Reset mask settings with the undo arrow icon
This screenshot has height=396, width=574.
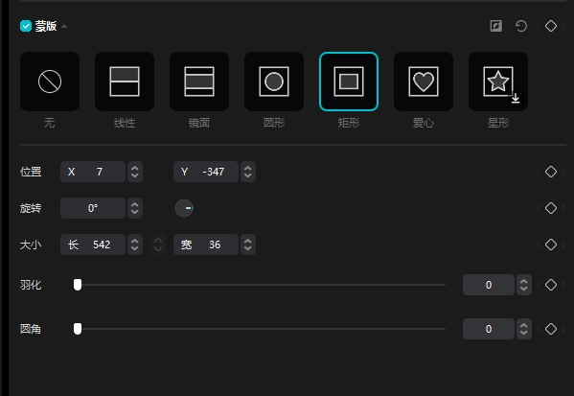[x=521, y=26]
